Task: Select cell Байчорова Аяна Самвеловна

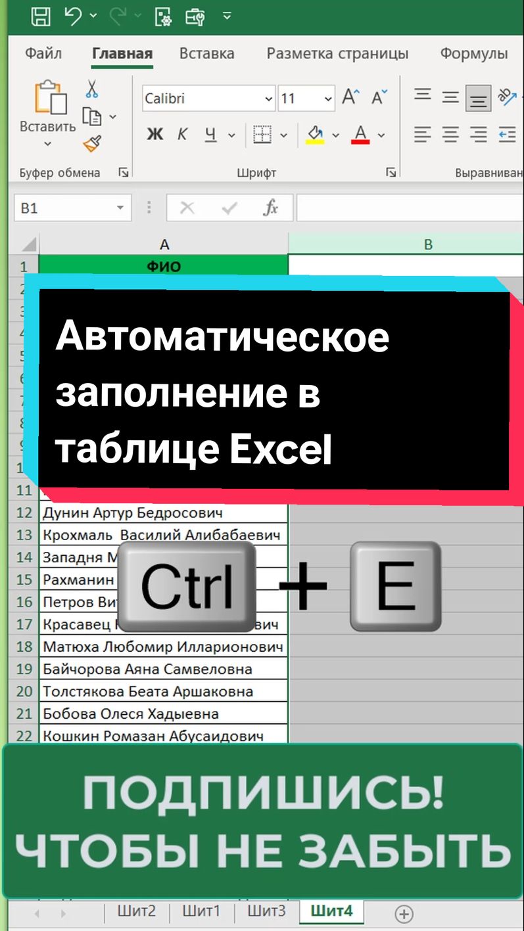Action: (164, 669)
